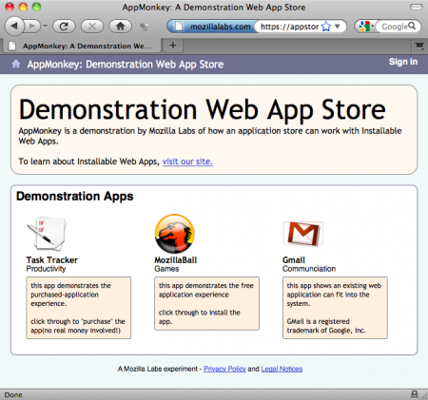Select the AppMonkey: A Demonstration We... tab

pyautogui.click(x=82, y=47)
